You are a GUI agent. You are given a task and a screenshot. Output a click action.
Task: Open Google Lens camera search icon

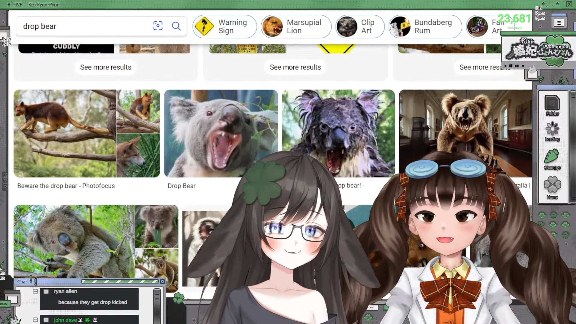click(x=158, y=26)
